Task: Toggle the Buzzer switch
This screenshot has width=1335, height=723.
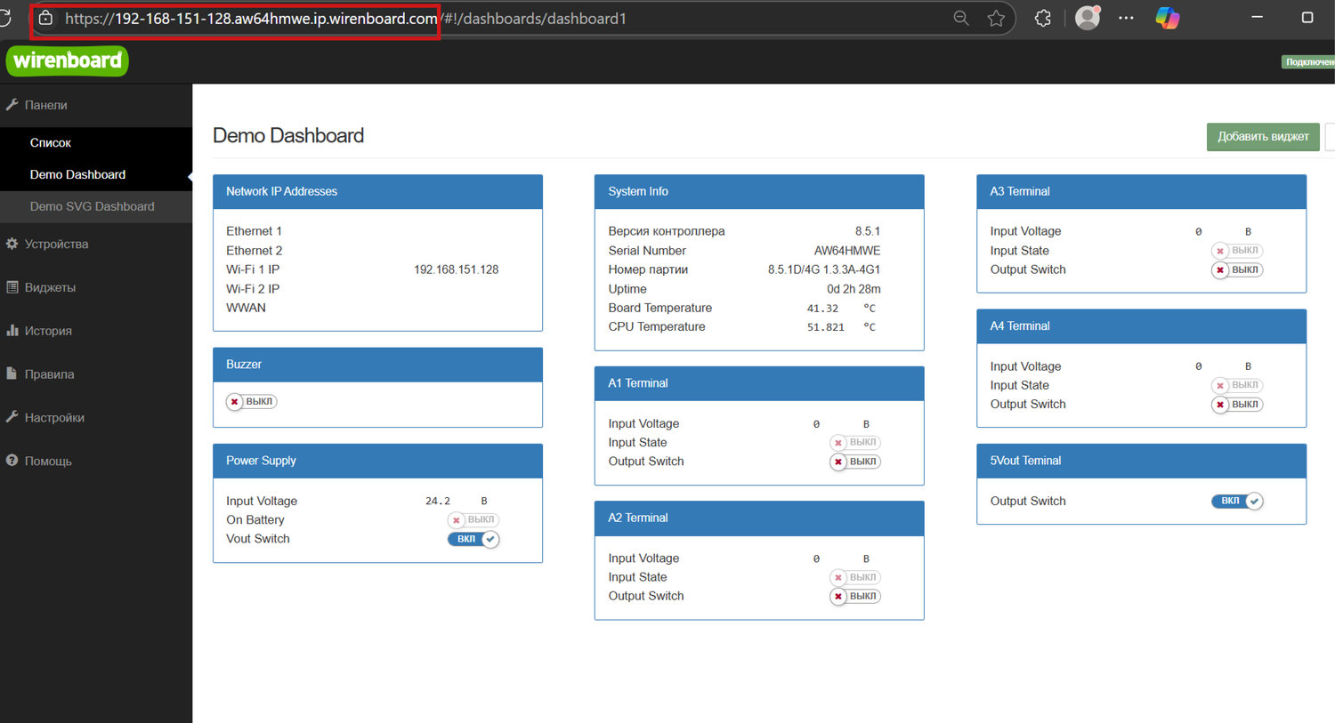Action: (x=252, y=402)
